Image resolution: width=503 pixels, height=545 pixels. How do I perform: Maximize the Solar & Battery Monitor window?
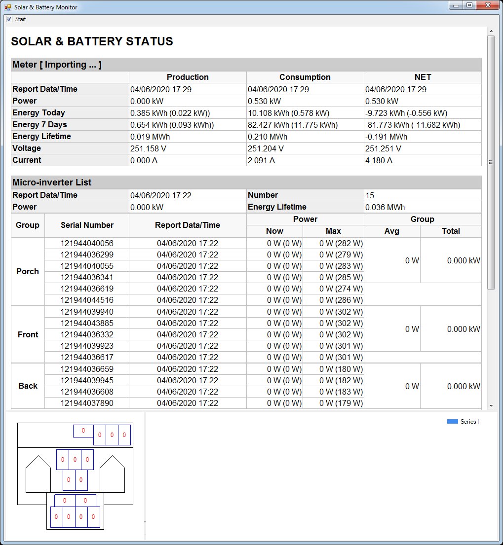point(469,5)
